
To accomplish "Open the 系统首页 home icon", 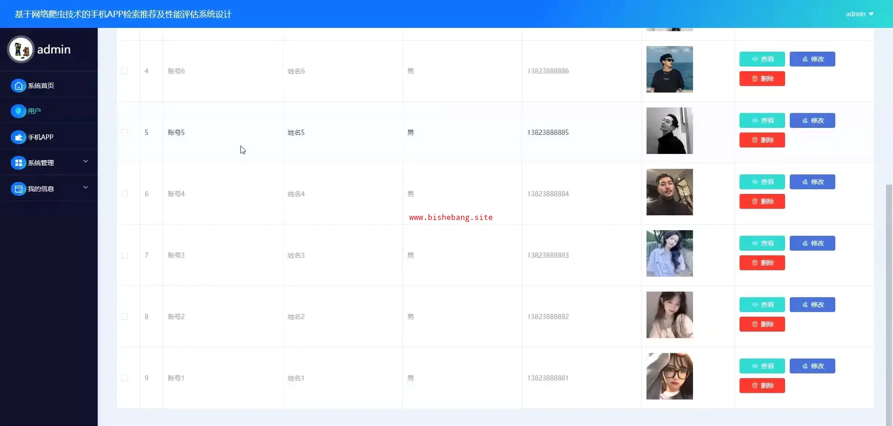I will coord(18,86).
